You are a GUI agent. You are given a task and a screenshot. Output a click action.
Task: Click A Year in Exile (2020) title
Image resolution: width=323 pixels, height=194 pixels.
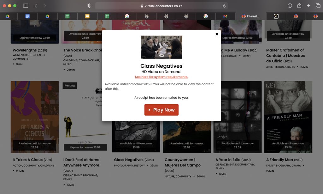[233, 160]
